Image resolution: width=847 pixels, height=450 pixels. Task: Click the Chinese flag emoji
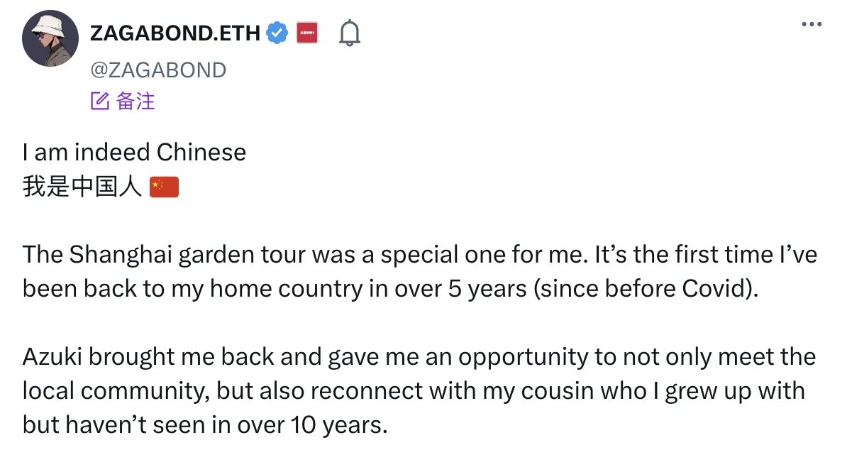165,188
